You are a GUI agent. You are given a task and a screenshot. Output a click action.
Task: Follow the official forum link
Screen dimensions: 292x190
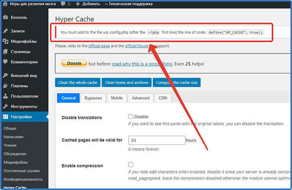point(137,46)
